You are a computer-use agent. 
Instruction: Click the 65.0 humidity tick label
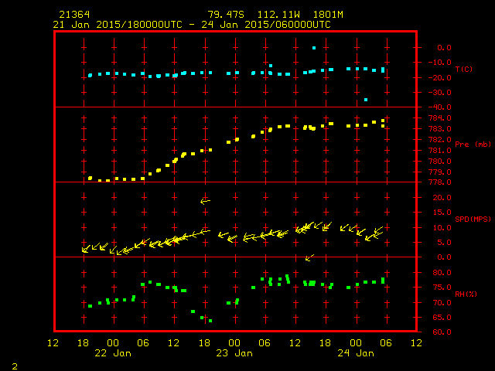pos(442,318)
